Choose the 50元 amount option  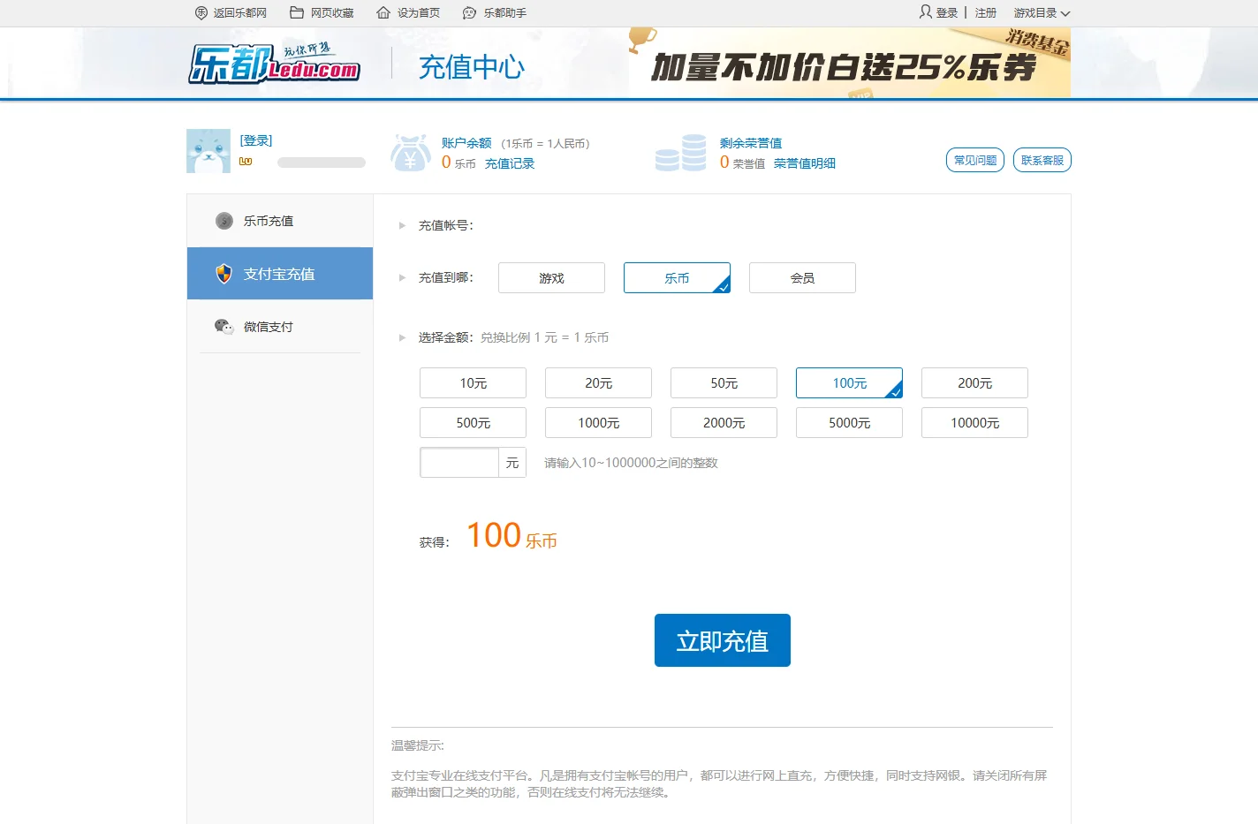tap(724, 382)
